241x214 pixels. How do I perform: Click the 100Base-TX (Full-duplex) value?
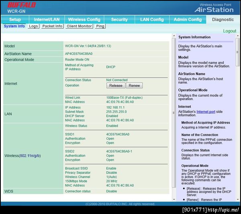coord(125,98)
